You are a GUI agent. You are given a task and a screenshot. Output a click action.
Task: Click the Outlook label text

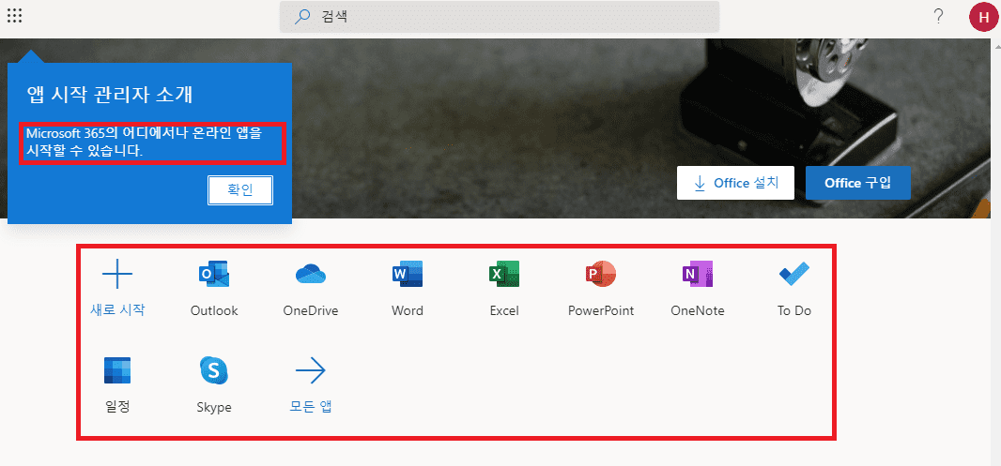(214, 311)
